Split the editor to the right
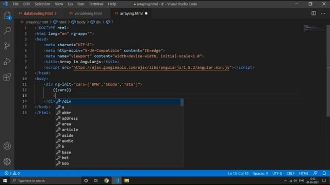This screenshot has width=330, height=185. point(313,13)
